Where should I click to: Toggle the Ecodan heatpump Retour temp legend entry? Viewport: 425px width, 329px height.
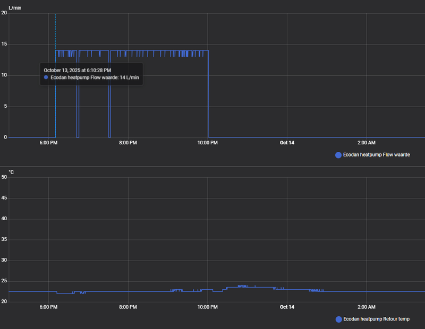372,319
